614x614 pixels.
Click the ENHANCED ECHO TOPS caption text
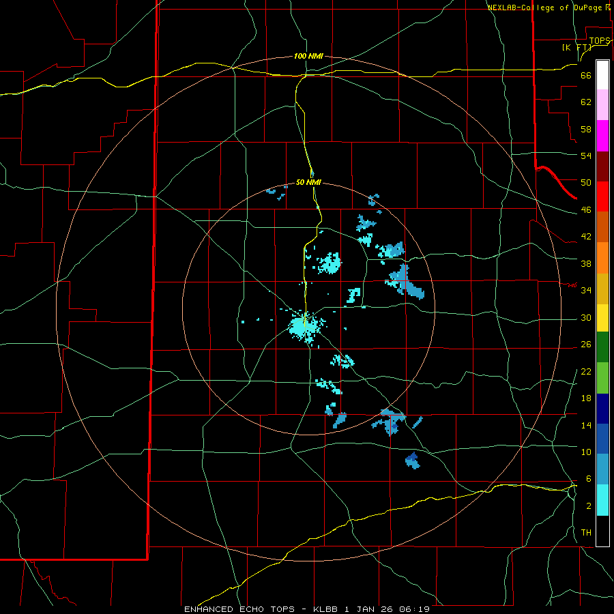pos(239,609)
